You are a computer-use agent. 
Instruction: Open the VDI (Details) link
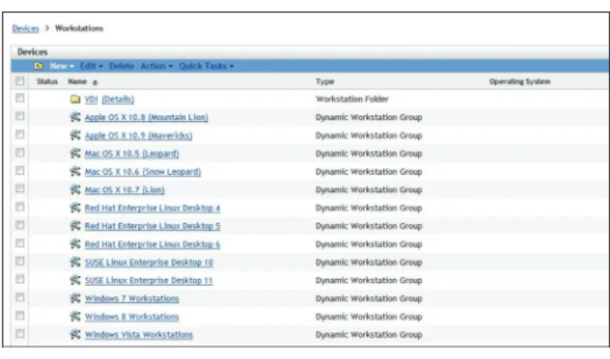[x=118, y=99]
